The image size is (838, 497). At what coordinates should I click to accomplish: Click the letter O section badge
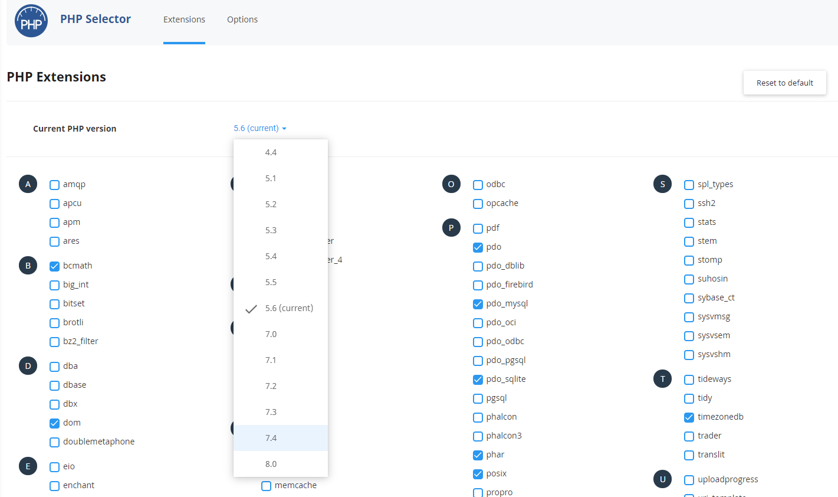coord(451,184)
